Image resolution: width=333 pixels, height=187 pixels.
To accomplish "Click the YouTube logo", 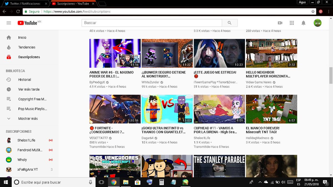I will pyautogui.click(x=27, y=23).
